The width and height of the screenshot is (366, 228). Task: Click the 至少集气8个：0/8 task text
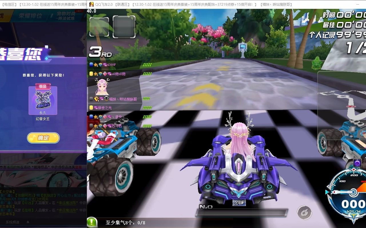(126, 223)
